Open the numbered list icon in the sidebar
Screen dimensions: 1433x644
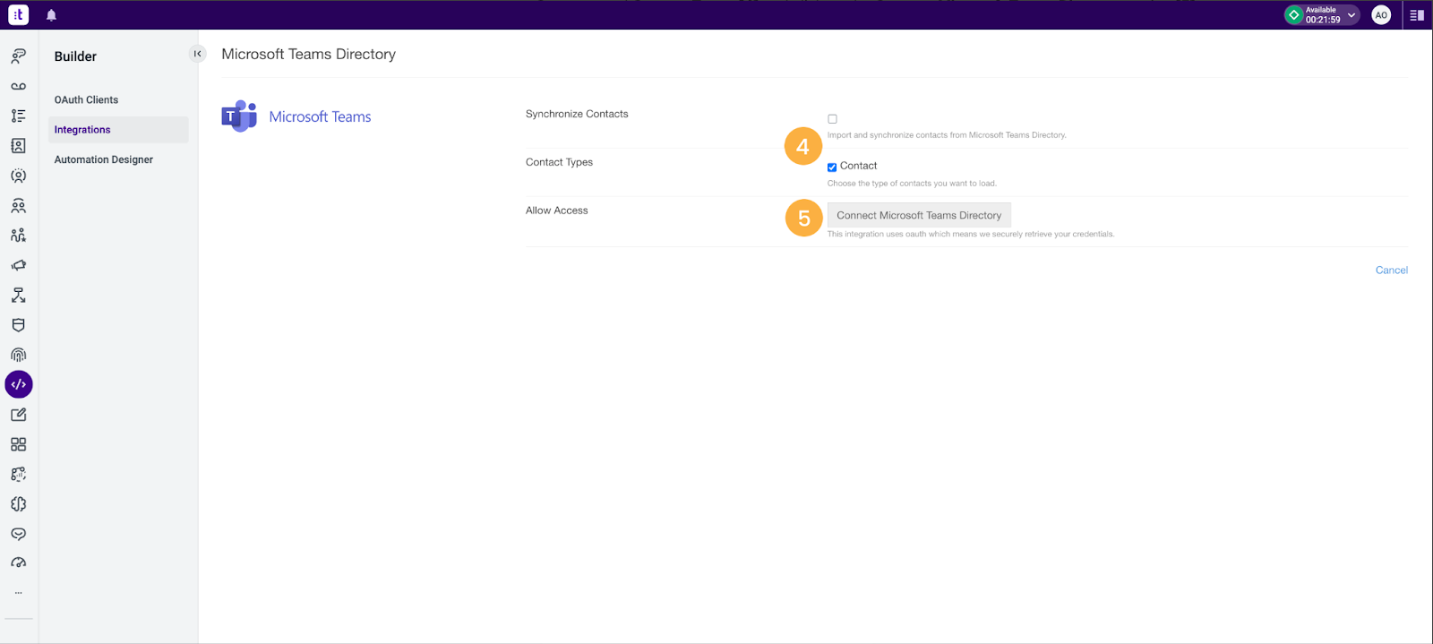click(x=18, y=116)
